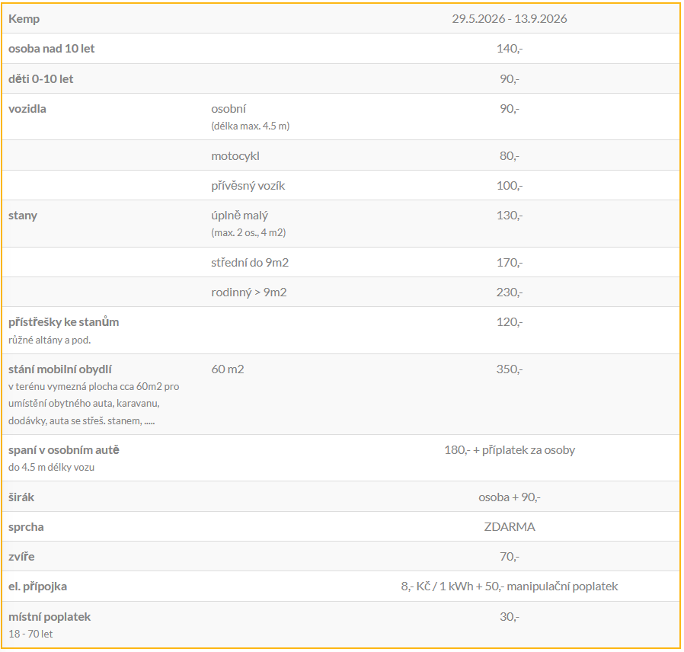Click the 'spaní v osobním autě' label

tap(64, 450)
